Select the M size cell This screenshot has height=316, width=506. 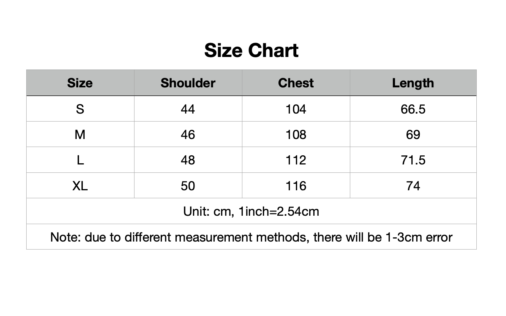click(x=80, y=135)
